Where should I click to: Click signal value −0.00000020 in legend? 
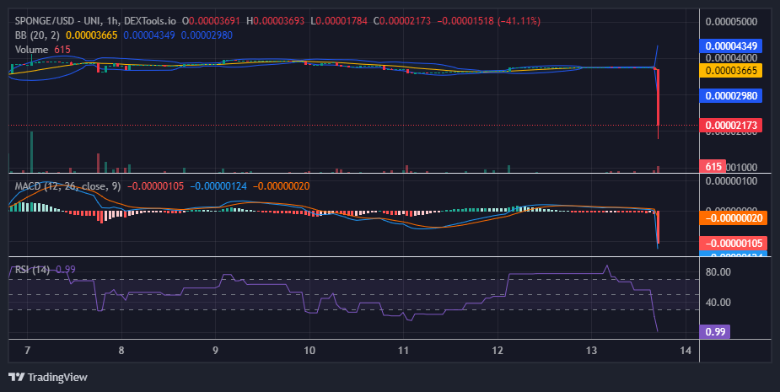point(281,186)
